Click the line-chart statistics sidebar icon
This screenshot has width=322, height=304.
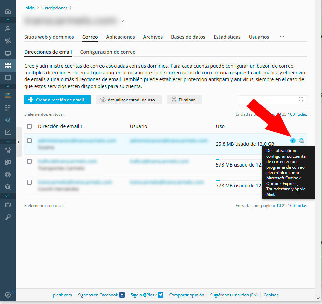(x=8, y=132)
